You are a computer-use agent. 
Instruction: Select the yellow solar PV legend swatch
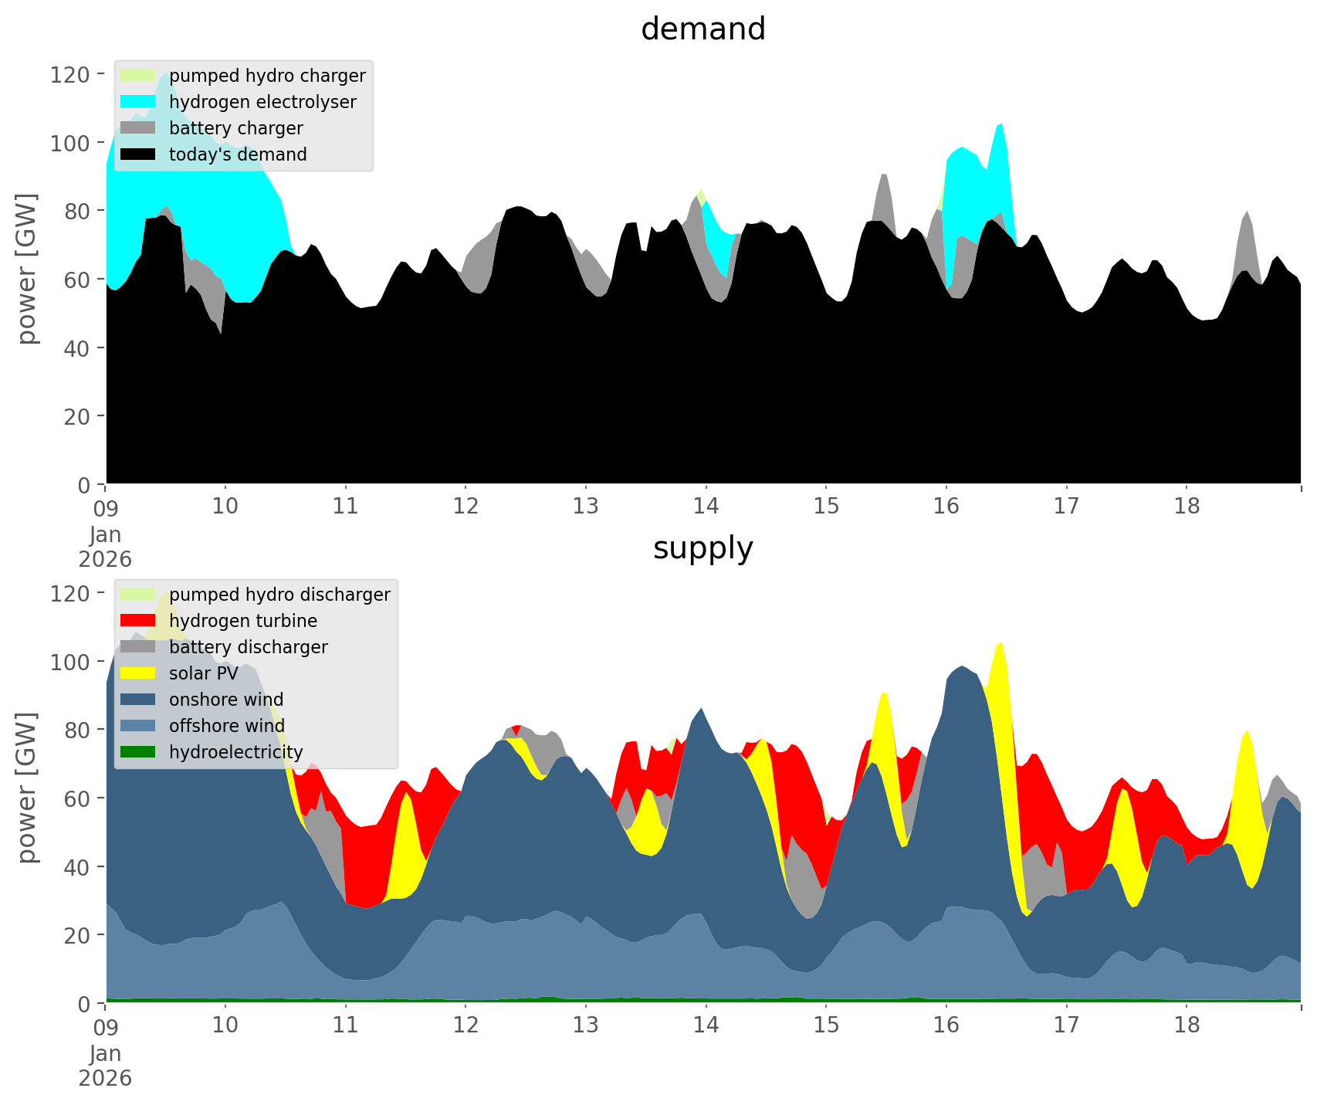pos(137,673)
